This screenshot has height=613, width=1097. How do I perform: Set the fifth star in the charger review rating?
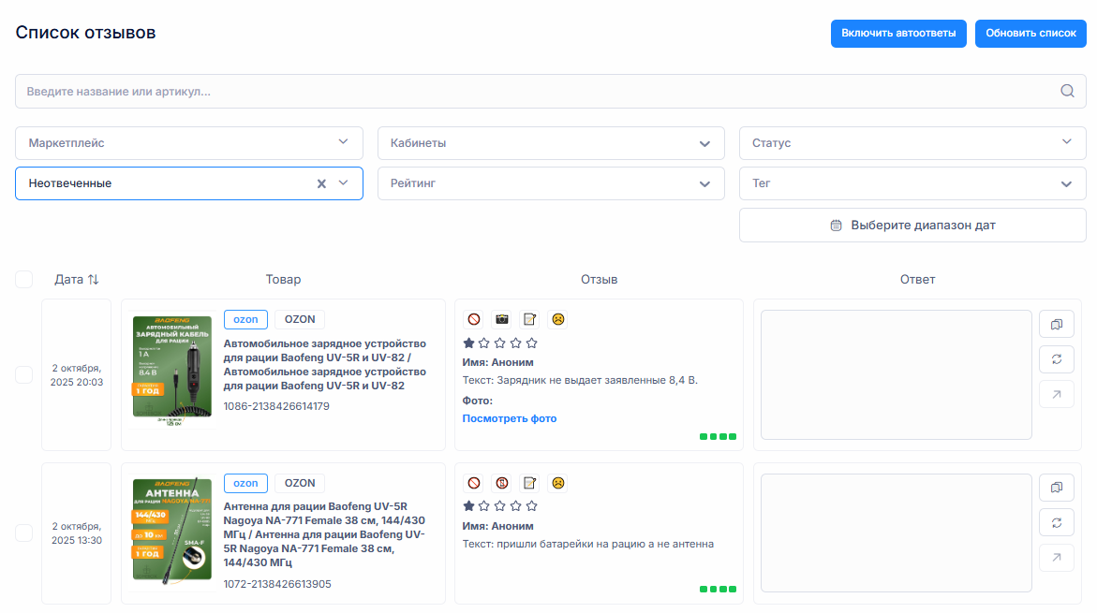coord(532,343)
